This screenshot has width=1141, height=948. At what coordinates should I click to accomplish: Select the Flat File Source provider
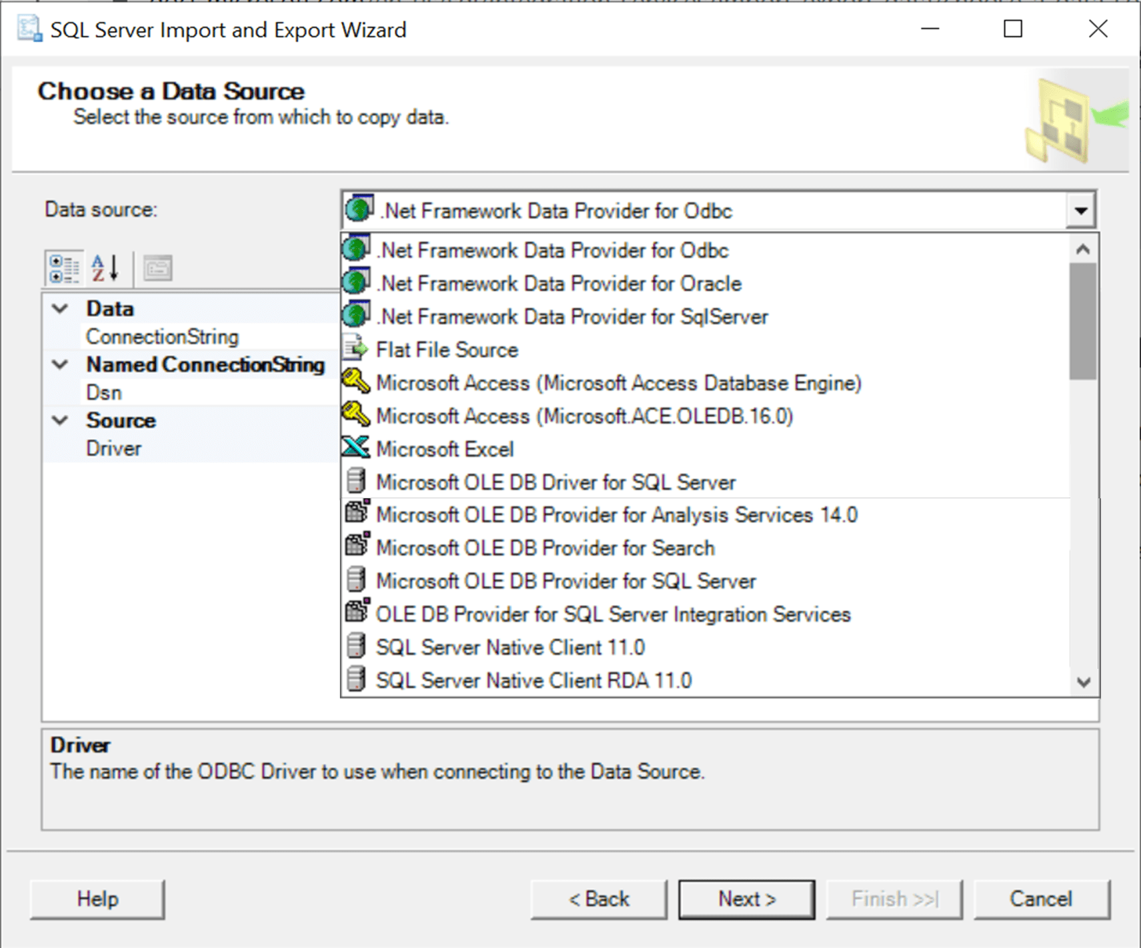pos(447,349)
